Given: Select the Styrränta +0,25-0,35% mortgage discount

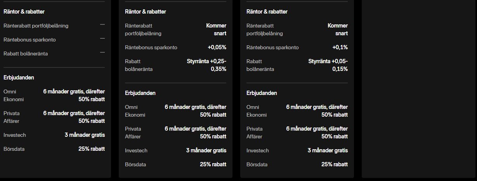Looking at the screenshot, I should click(206, 65).
